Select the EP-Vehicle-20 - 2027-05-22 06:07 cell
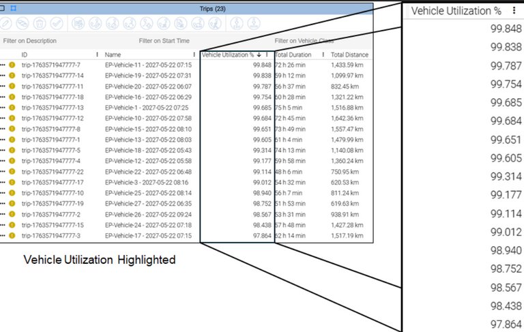Image resolution: width=524 pixels, height=332 pixels. 148,86
